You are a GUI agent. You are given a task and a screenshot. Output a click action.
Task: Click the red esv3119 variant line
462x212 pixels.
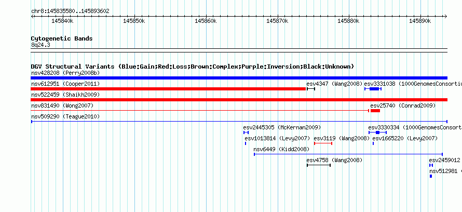tap(323, 143)
